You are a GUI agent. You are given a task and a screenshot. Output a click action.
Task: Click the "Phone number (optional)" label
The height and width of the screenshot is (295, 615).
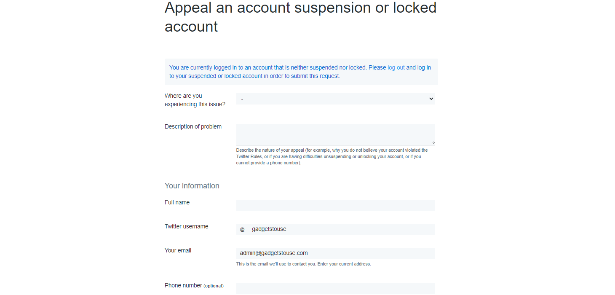[194, 285]
